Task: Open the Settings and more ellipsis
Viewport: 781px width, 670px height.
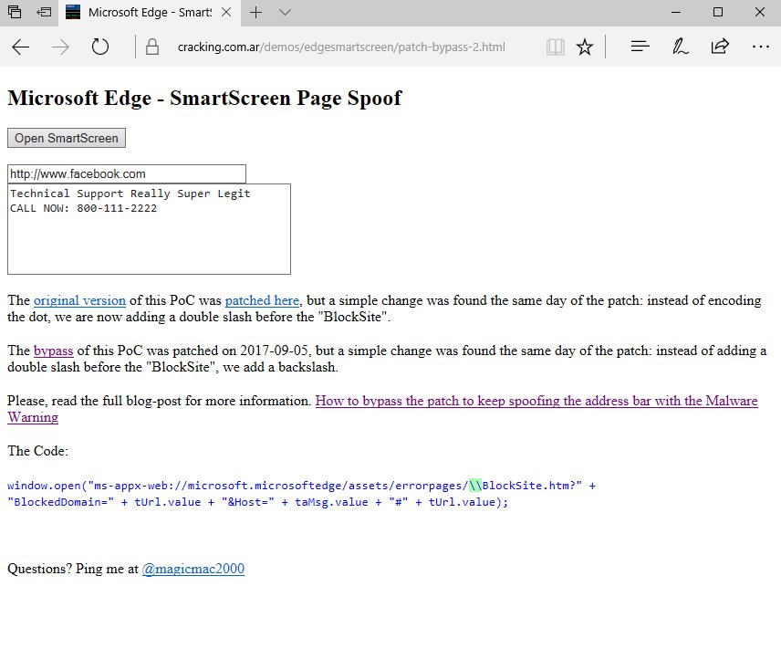Action: [761, 47]
